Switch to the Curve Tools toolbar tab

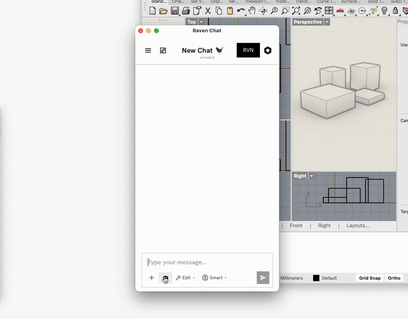[x=326, y=2]
